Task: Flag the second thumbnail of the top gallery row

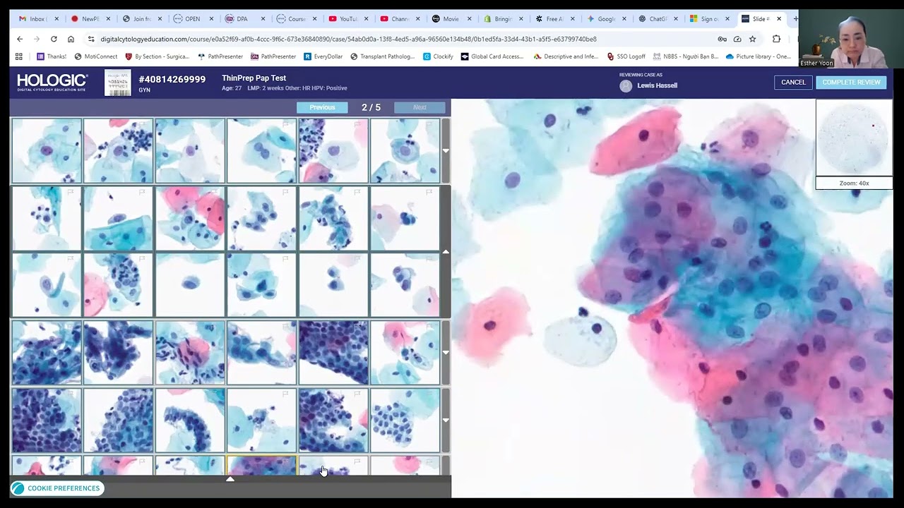Action: (143, 123)
